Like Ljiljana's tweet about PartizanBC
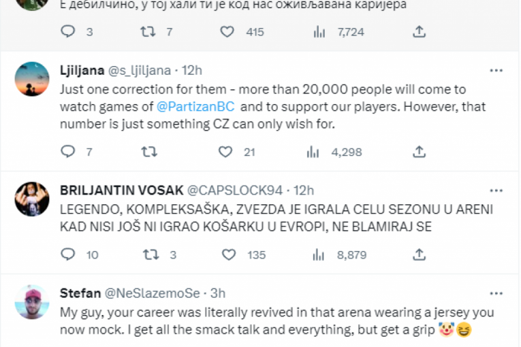The image size is (521, 347). 227,153
